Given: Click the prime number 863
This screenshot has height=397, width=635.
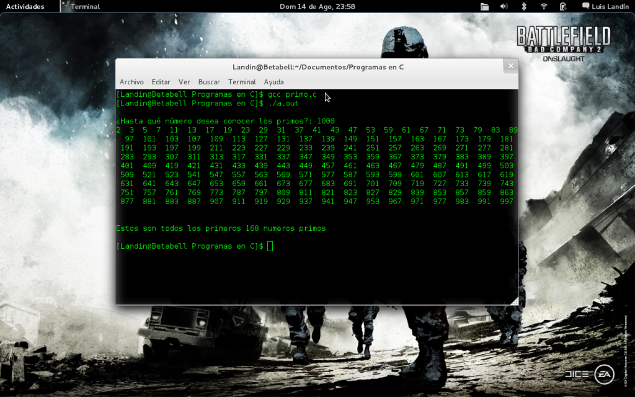Looking at the screenshot, I should pos(506,192).
